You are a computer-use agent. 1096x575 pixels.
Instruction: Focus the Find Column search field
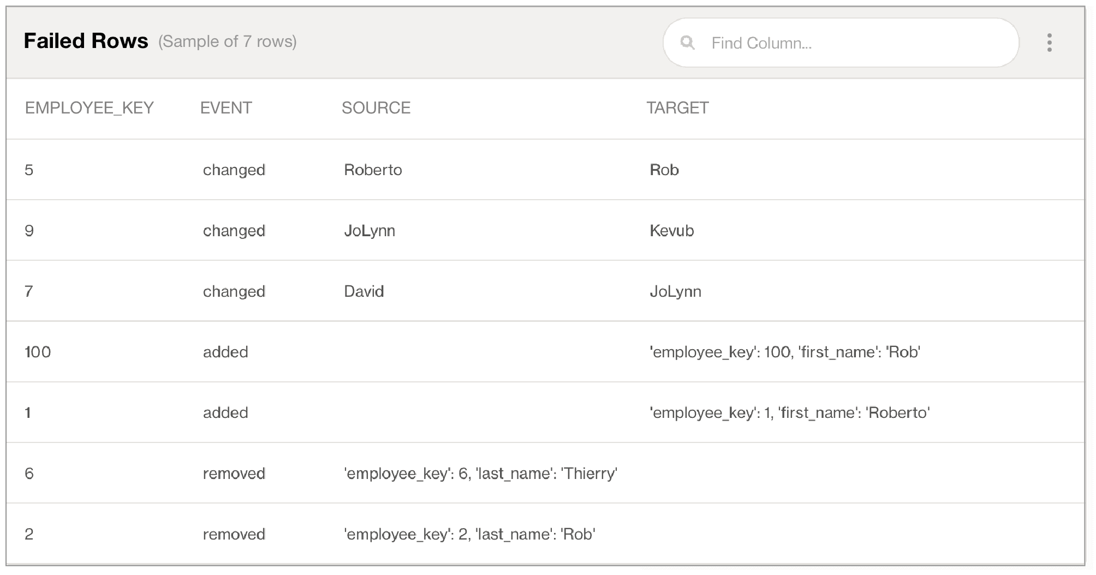pyautogui.click(x=841, y=43)
